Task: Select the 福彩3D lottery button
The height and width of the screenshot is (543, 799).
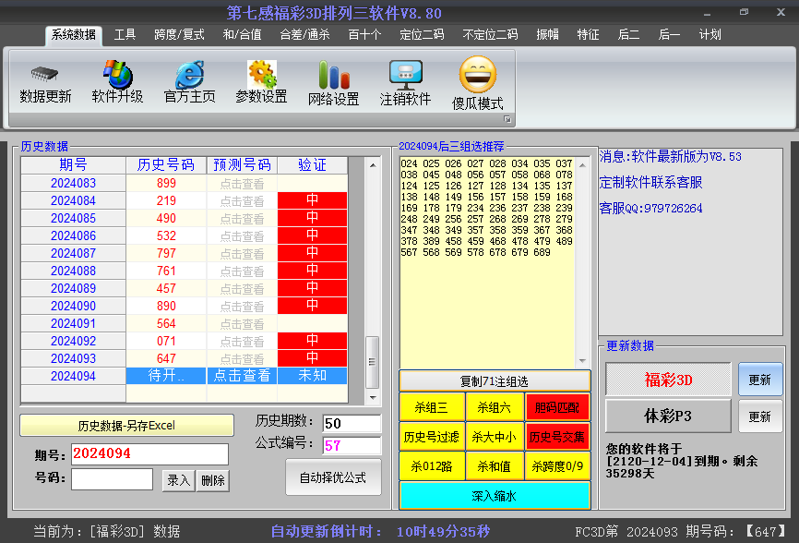Action: [x=668, y=380]
